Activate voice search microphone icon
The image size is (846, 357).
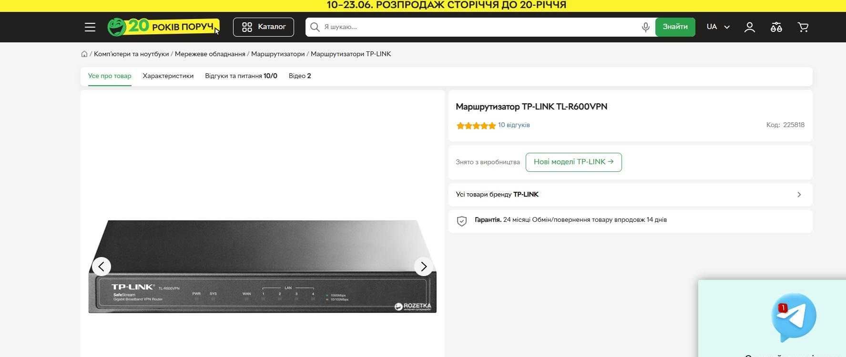[x=646, y=27]
